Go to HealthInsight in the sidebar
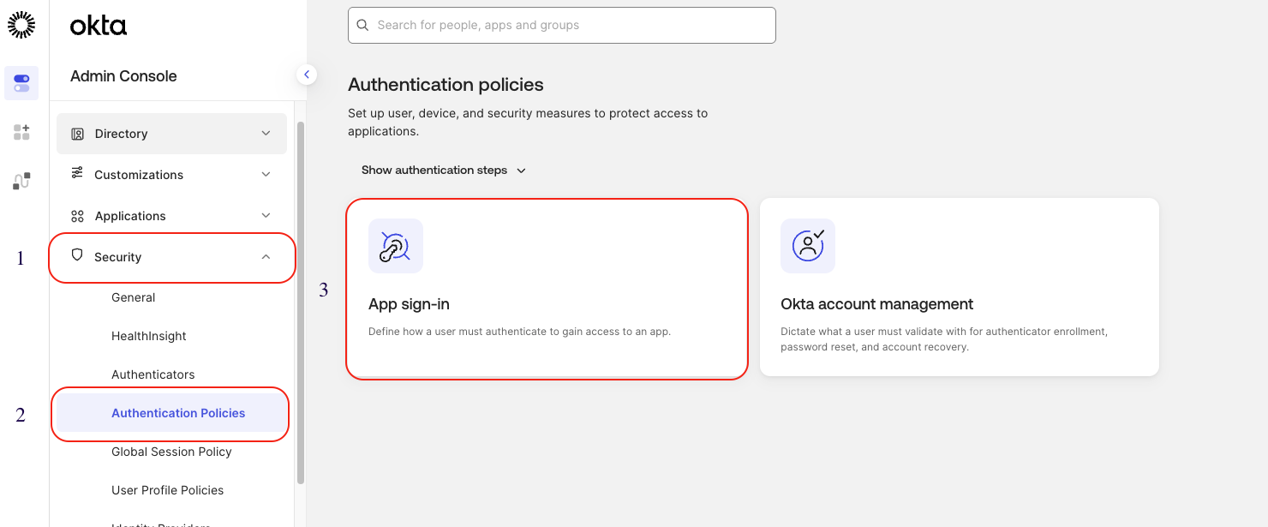The image size is (1268, 527). pos(149,336)
